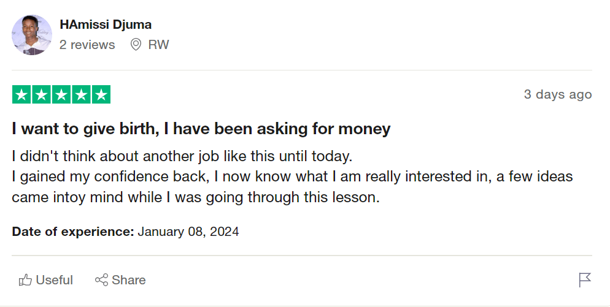Click the review body paragraph text

pos(291,176)
